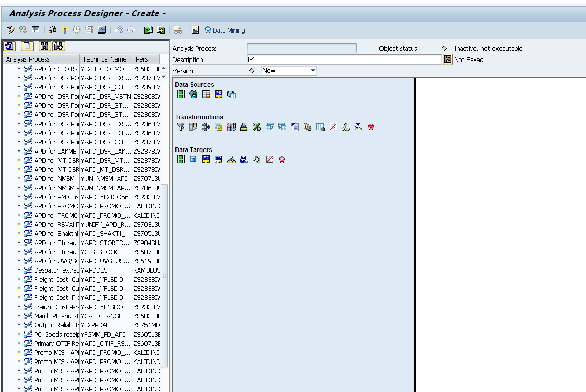Click the Import icon with green arrow
The width and height of the screenshot is (586, 392).
click(149, 30)
